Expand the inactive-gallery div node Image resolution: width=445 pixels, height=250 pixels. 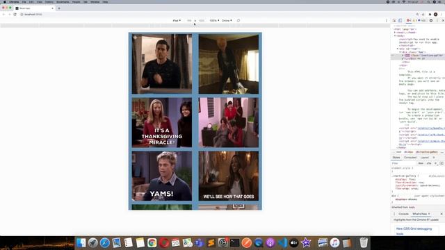click(x=403, y=56)
